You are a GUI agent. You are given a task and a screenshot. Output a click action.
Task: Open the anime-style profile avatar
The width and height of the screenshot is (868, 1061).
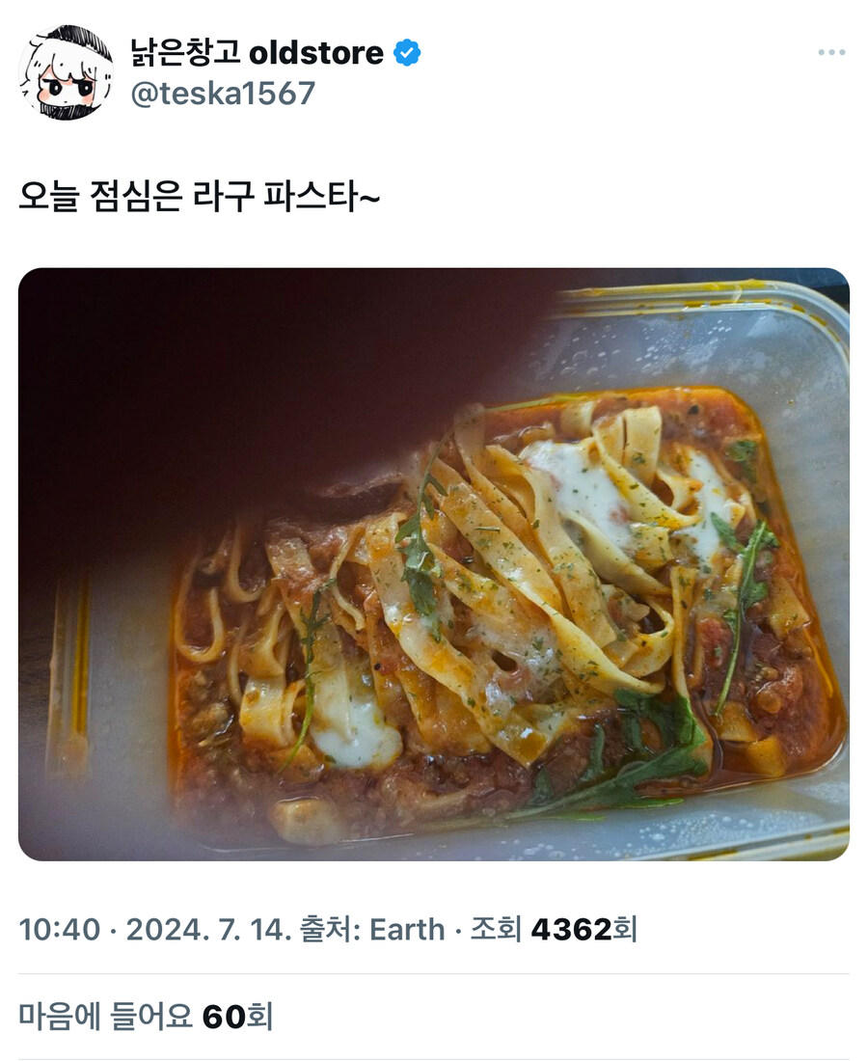pos(66,72)
